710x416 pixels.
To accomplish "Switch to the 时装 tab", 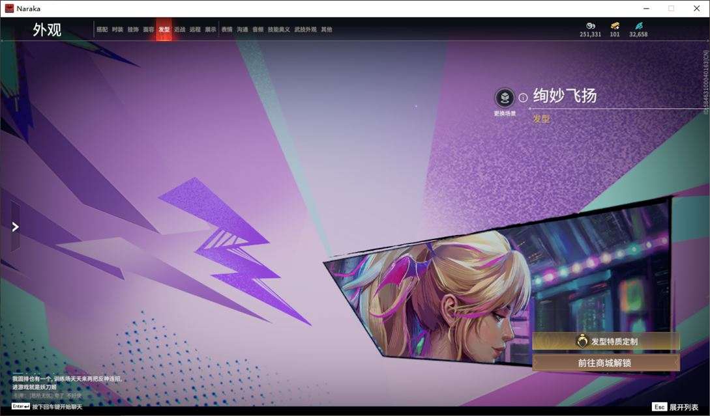I will [x=118, y=29].
